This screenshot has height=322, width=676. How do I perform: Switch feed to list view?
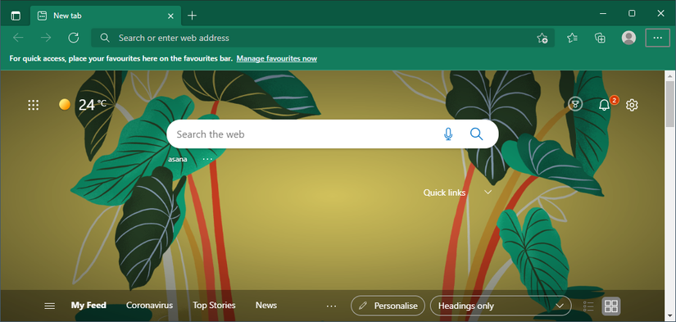588,306
